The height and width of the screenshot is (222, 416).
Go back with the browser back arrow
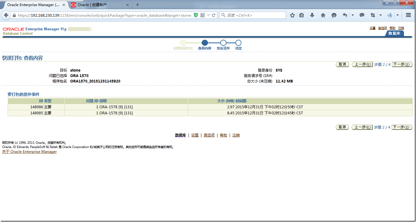pyautogui.click(x=6, y=15)
